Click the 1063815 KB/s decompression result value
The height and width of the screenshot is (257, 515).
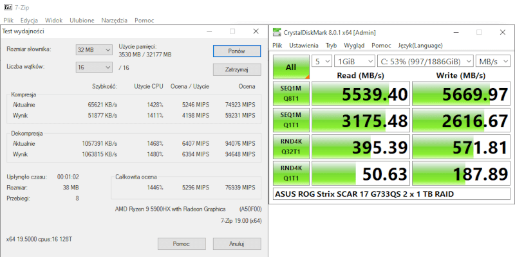pyautogui.click(x=100, y=154)
